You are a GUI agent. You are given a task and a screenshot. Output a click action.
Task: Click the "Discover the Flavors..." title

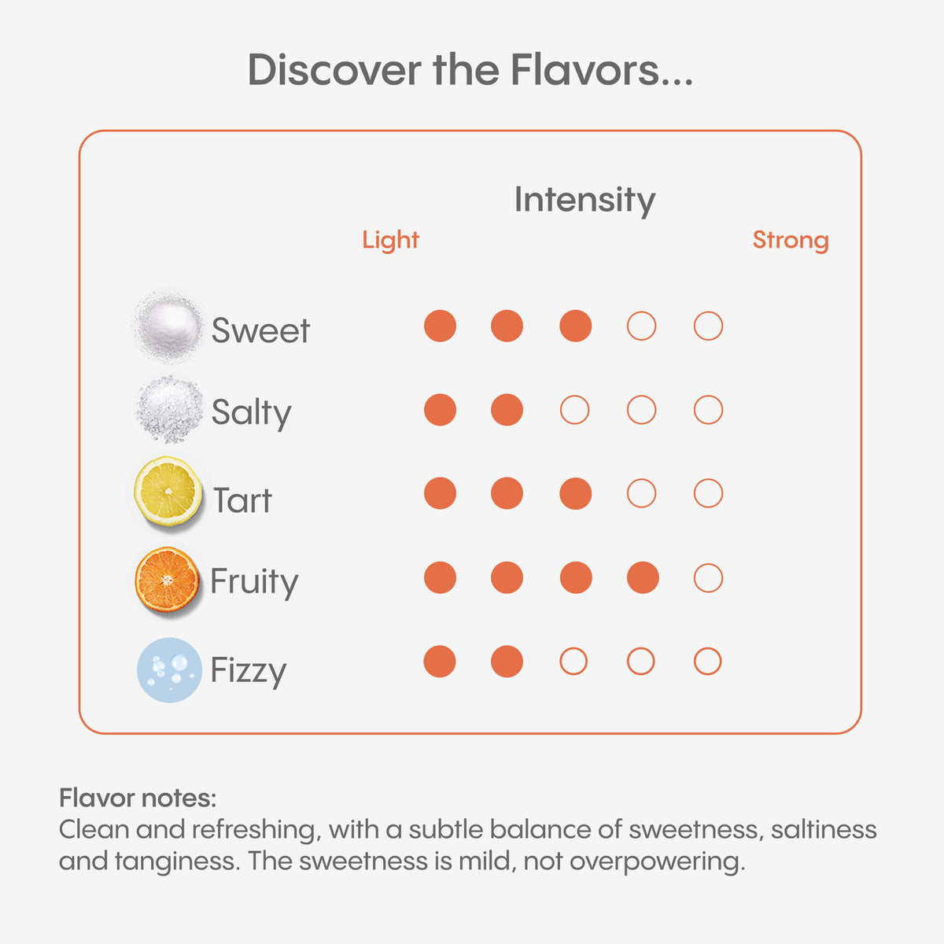(470, 70)
